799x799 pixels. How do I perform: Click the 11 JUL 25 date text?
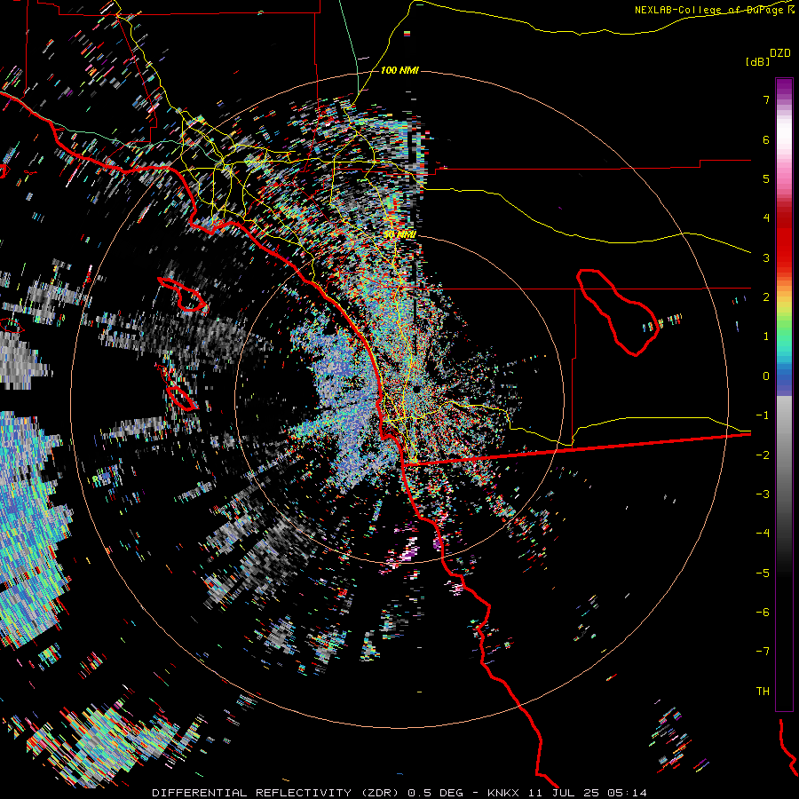[x=564, y=793]
